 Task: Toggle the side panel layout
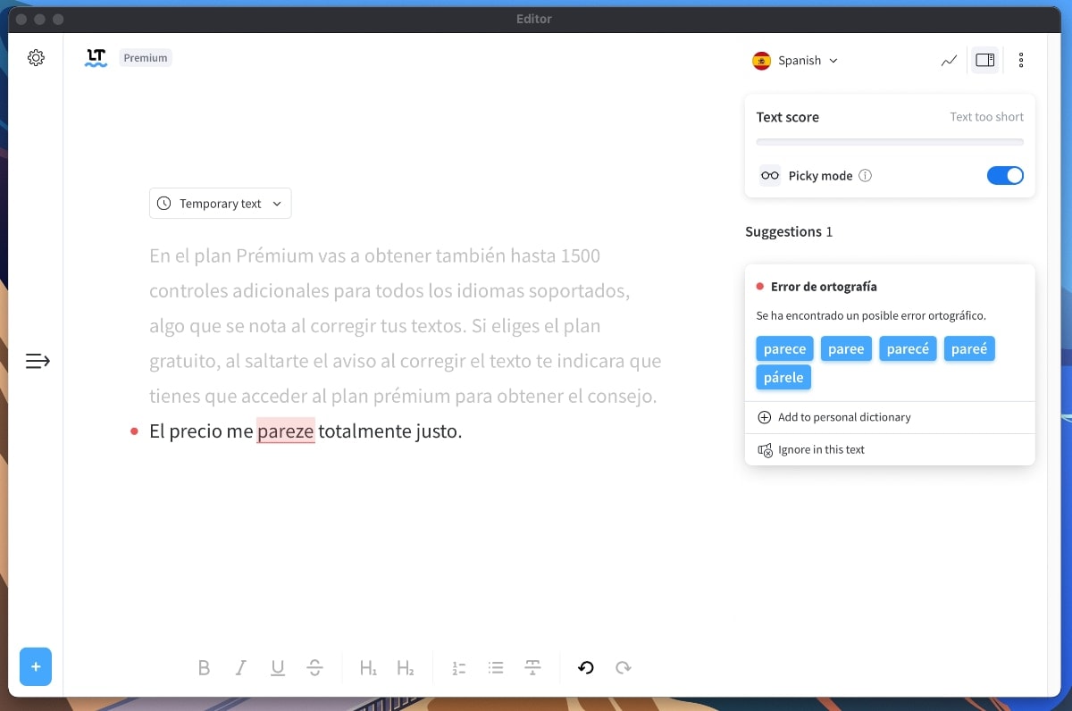point(984,59)
